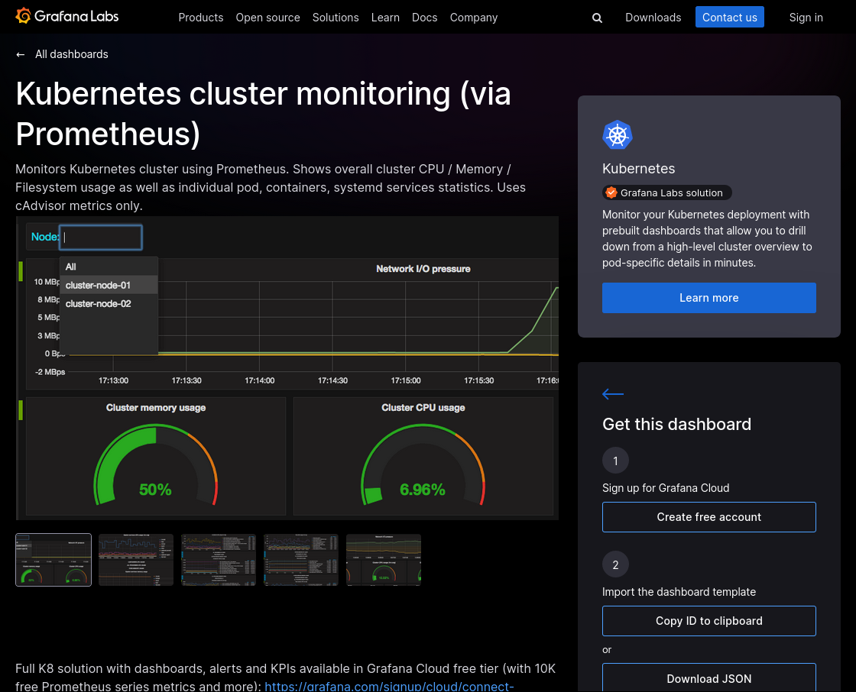Click the Kubernetes wheel logo icon
This screenshot has height=692, width=856.
(x=617, y=135)
